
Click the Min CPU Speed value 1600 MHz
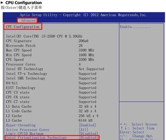(86, 55)
